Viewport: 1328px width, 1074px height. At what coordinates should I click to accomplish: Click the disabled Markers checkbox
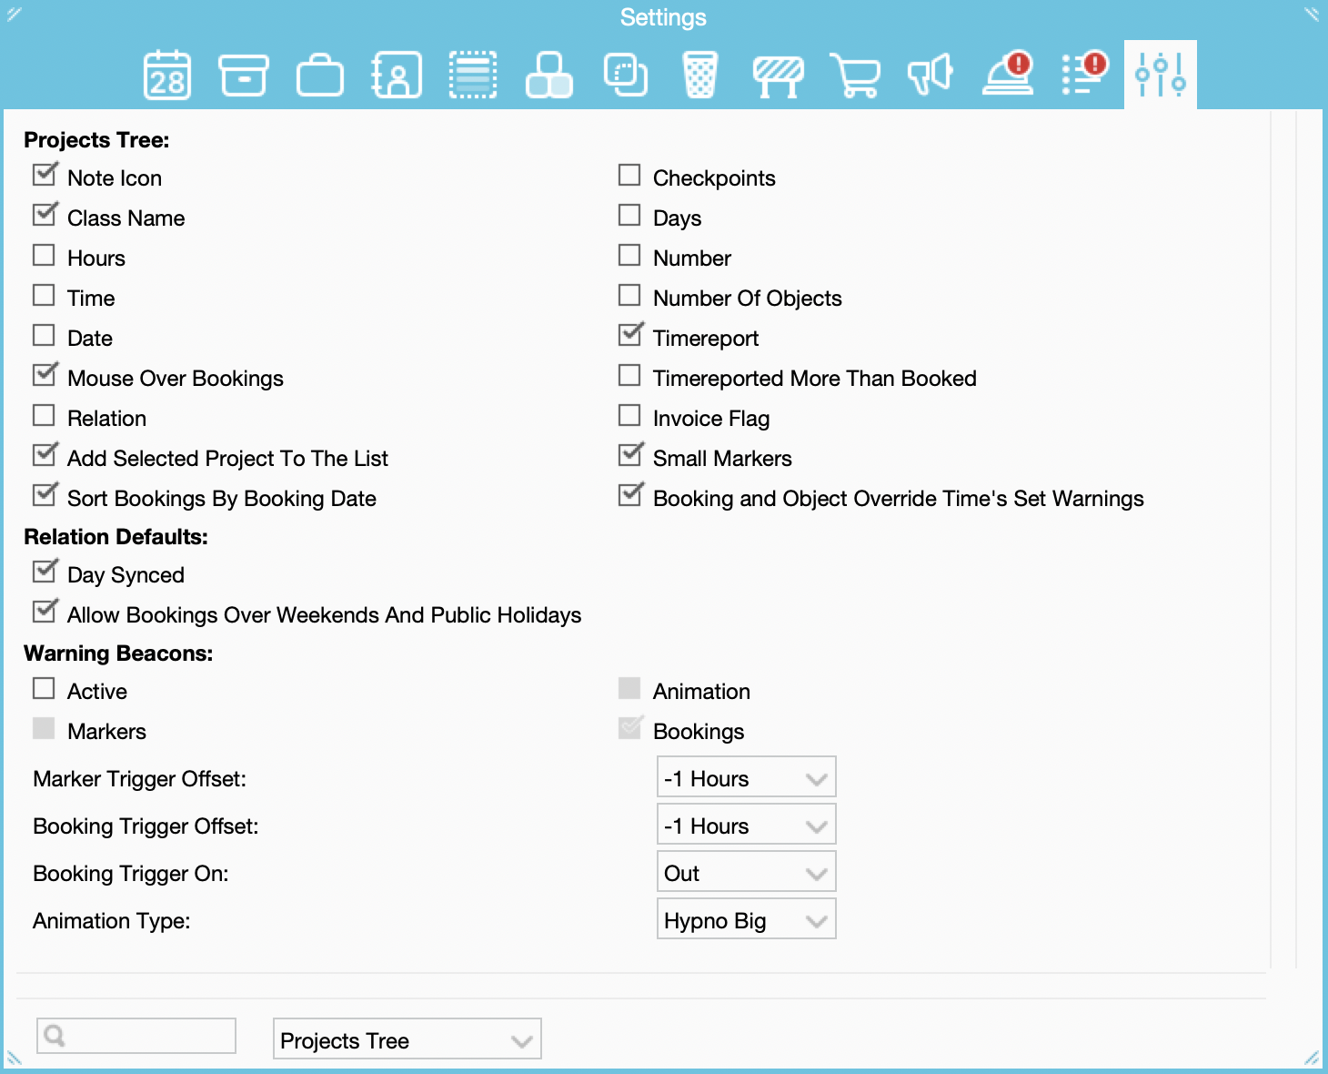(x=44, y=728)
